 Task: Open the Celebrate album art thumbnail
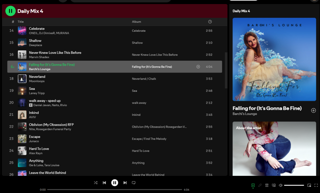pyautogui.click(x=22, y=31)
